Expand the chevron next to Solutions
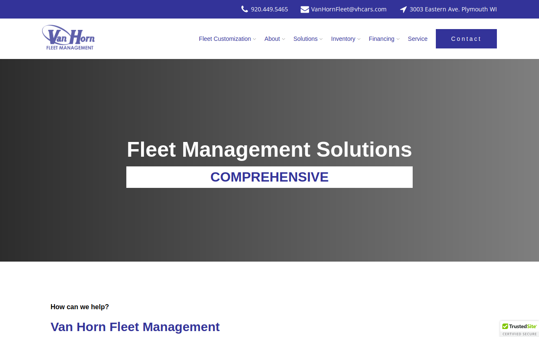Screen dimensions: 539x337 321,39
